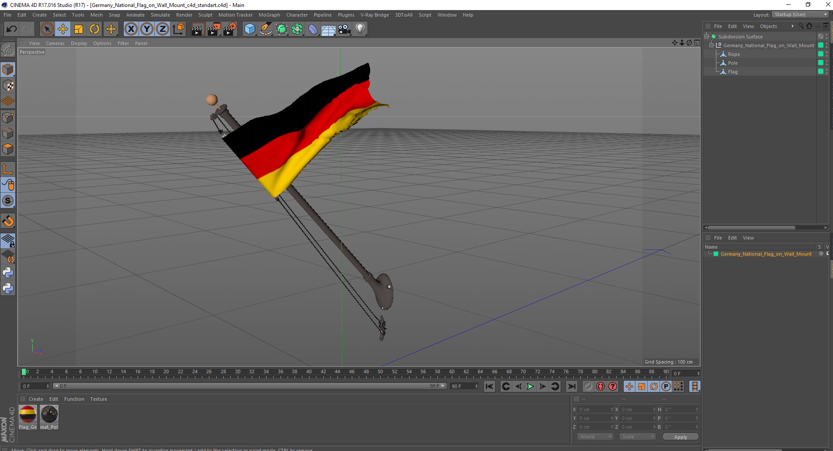Select Flag_Ge material thumbnail

tap(28, 417)
